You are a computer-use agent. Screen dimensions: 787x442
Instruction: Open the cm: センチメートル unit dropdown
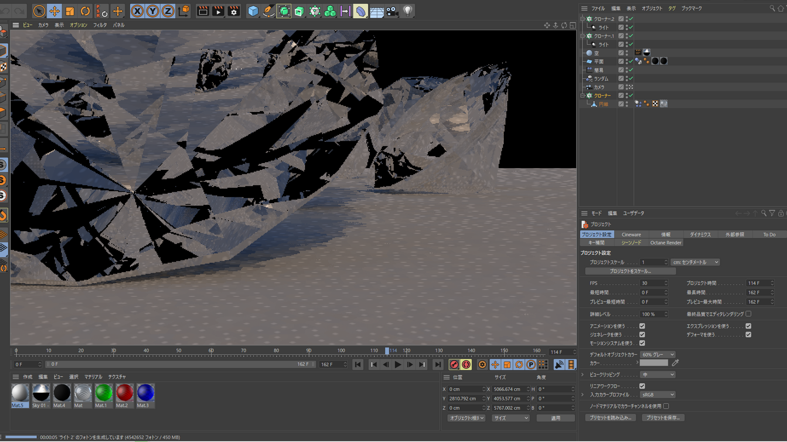(695, 262)
